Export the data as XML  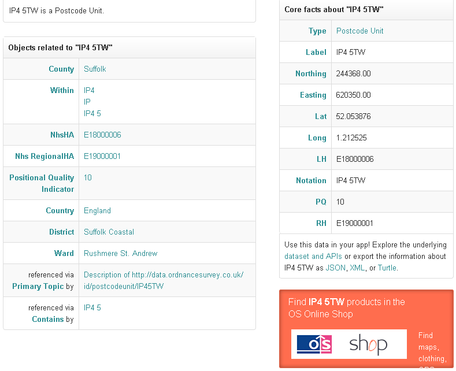coord(357,268)
